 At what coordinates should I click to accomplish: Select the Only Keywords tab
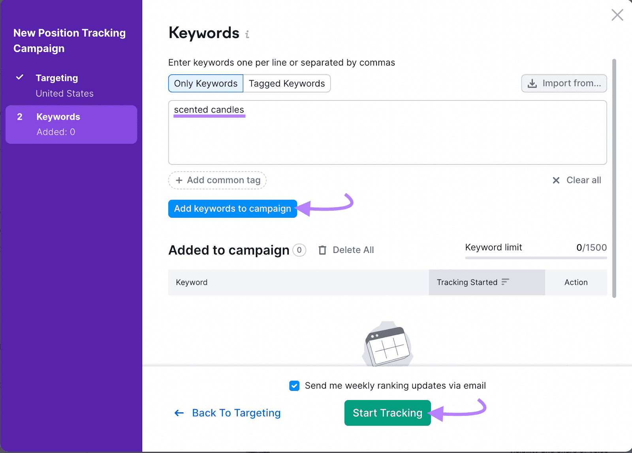coord(206,83)
